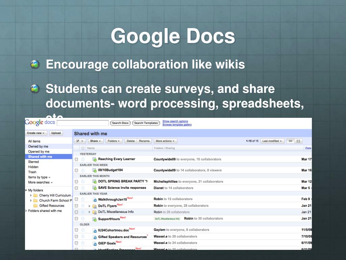Click the Search Docs button
Viewport: 346px width, 260px height.
coord(120,123)
